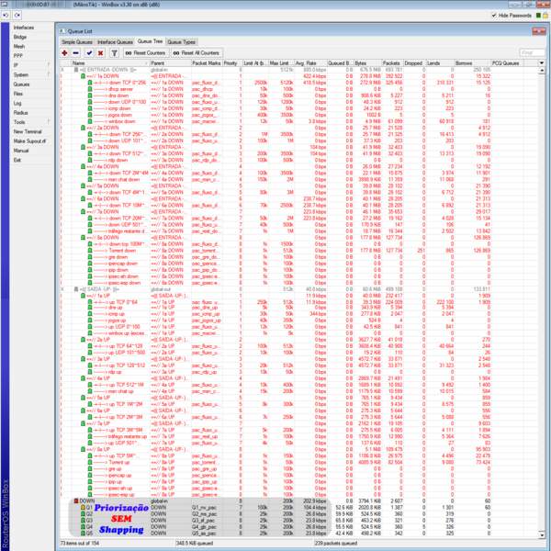
Task: Open Manual from the sidebar
Action: 21,151
